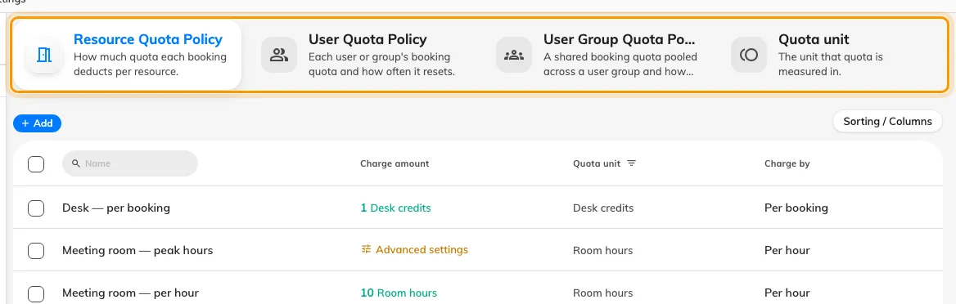The width and height of the screenshot is (956, 304).
Task: Click the User Group Quota group icon
Action: [514, 55]
